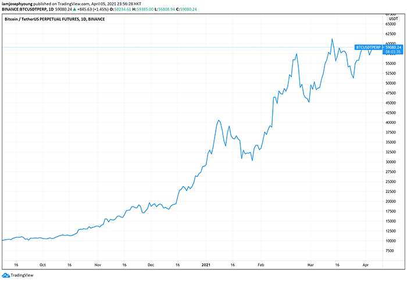The width and height of the screenshot is (407, 281).
Task: Click the 20000 price axis label
Action: coord(391,201)
